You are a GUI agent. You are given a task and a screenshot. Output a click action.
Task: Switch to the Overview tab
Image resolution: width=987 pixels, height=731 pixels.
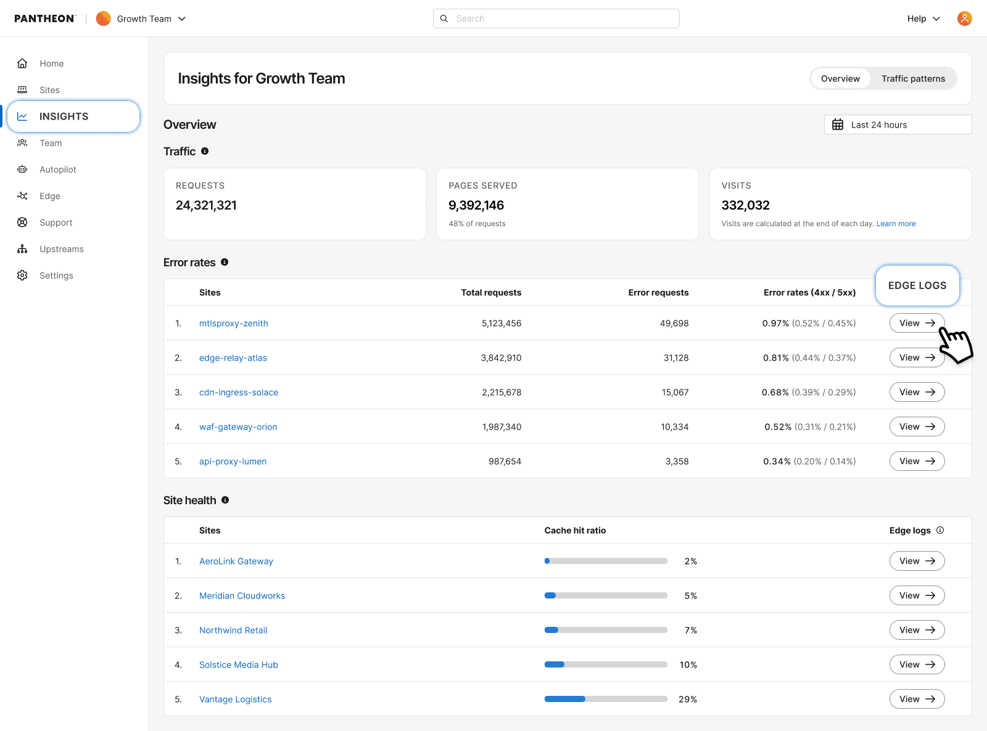(840, 78)
